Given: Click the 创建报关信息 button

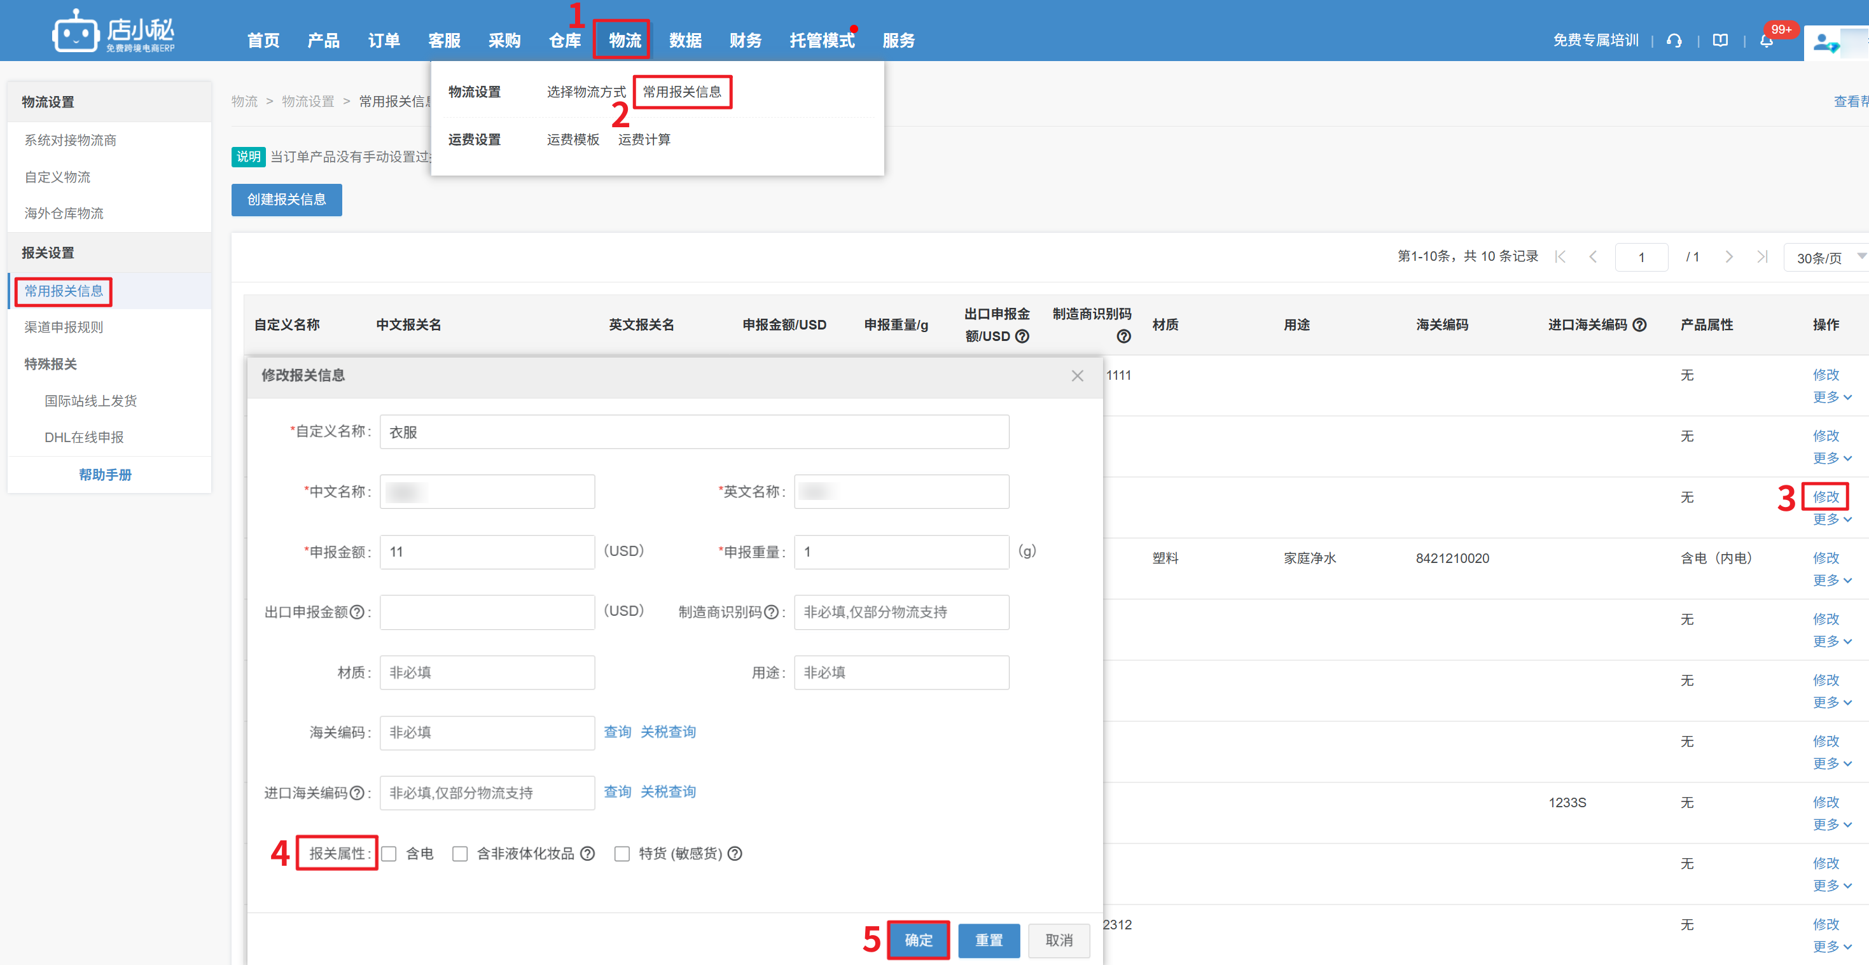Looking at the screenshot, I should [x=287, y=200].
